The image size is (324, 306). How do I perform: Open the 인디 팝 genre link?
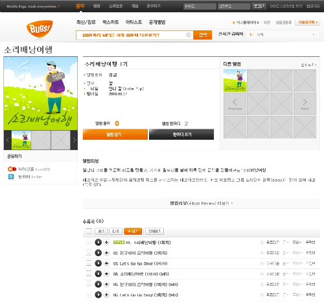[x=126, y=89]
